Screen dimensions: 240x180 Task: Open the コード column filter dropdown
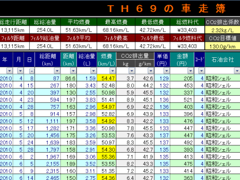(x=202, y=71)
